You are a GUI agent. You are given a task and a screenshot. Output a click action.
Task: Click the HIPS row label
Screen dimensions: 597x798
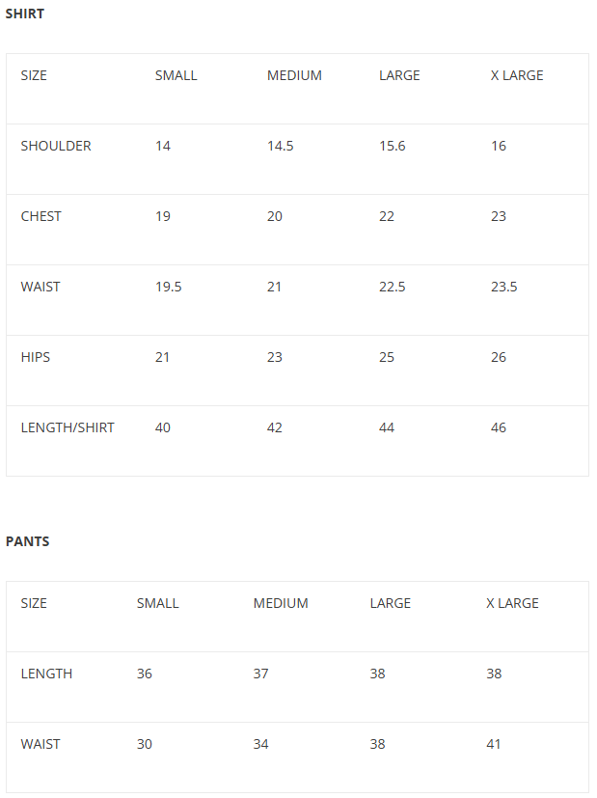point(36,357)
